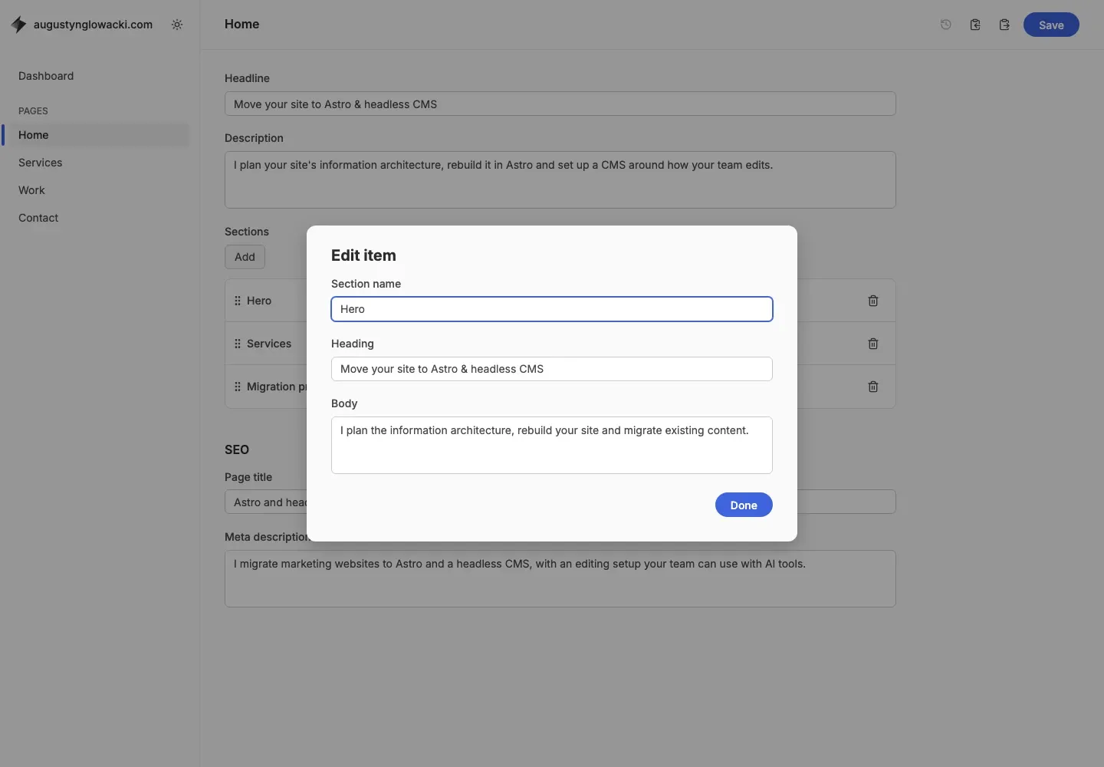This screenshot has height=767, width=1104.
Task: Open Dashboard in the sidebar
Action: point(46,76)
